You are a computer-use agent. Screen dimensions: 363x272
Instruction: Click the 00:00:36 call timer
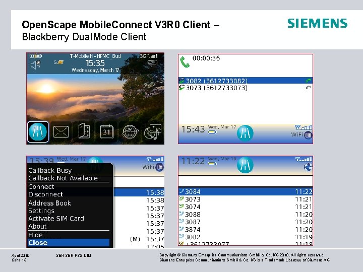pyautogui.click(x=206, y=58)
